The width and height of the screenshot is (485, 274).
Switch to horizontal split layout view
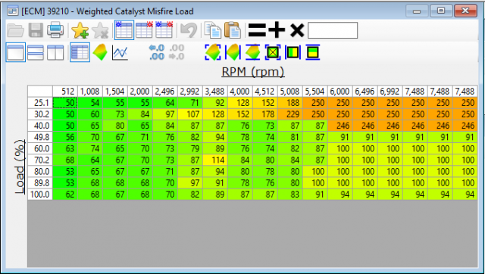click(36, 52)
